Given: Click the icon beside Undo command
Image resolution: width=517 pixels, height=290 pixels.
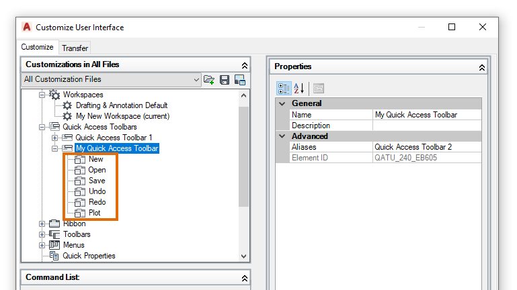Looking at the screenshot, I should coord(80,191).
